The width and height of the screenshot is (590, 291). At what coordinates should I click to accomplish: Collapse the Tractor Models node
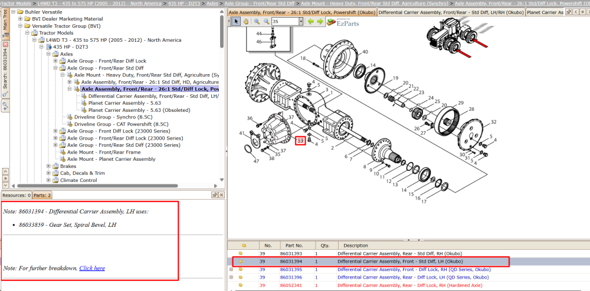pos(27,33)
